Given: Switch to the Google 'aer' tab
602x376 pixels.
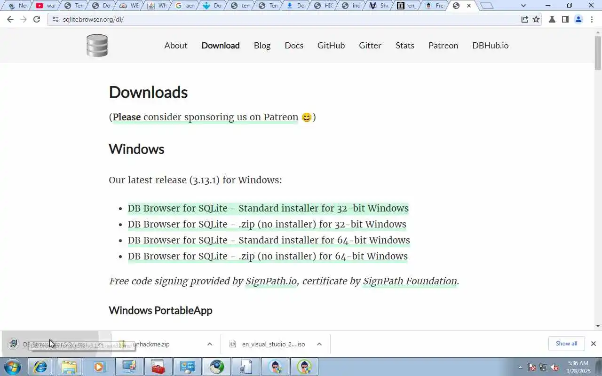Looking at the screenshot, I should pyautogui.click(x=184, y=6).
